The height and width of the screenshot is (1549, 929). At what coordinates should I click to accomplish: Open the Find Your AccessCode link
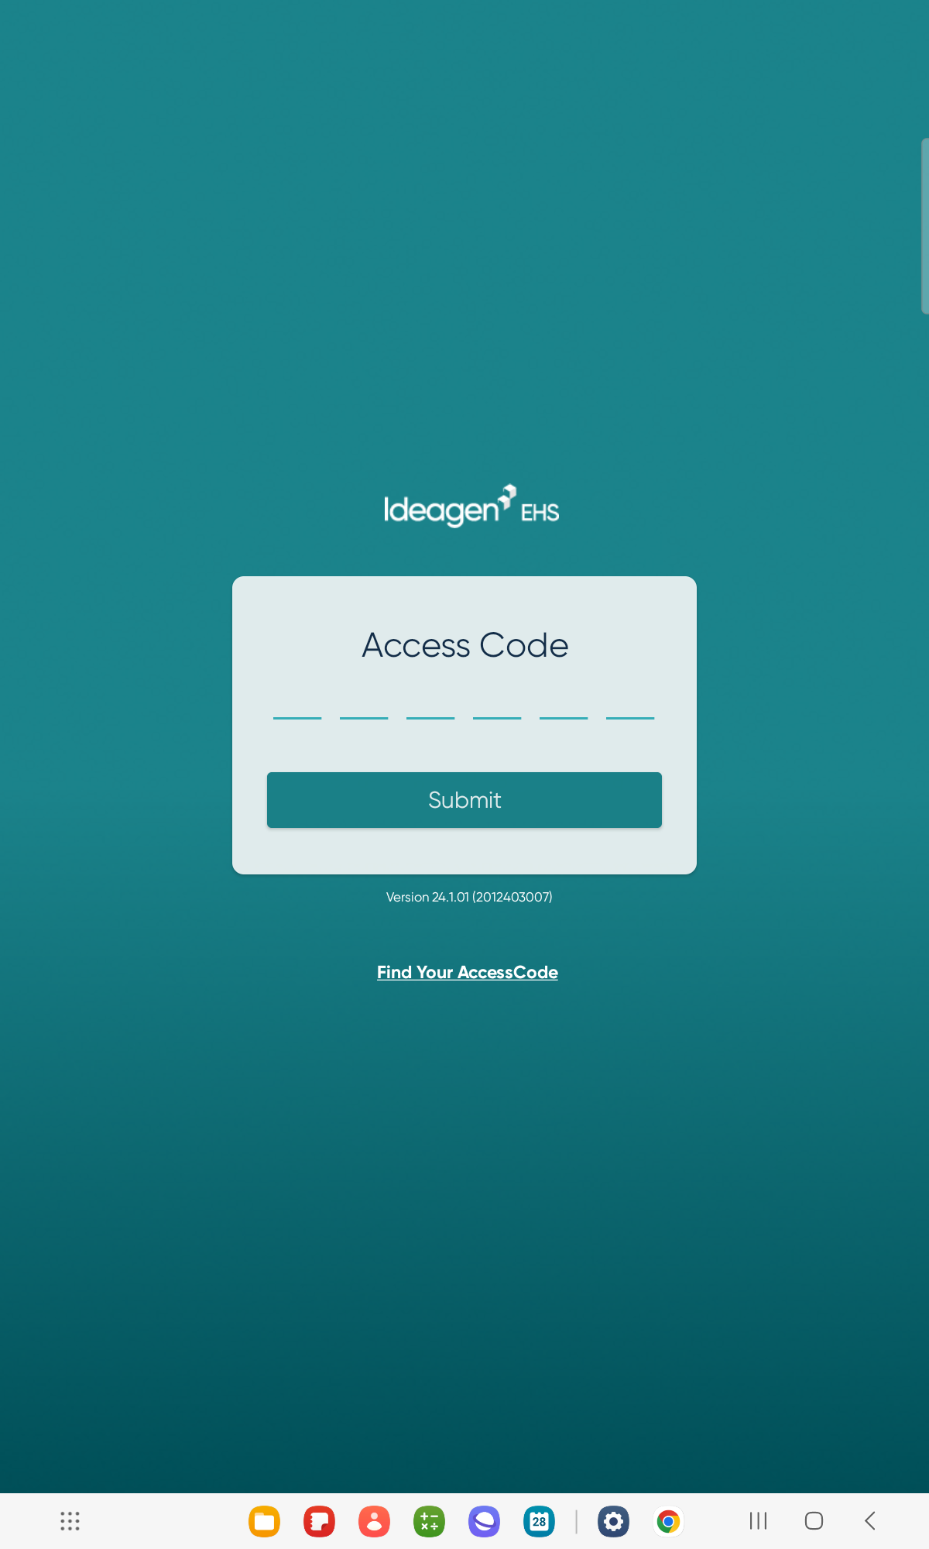(x=468, y=972)
